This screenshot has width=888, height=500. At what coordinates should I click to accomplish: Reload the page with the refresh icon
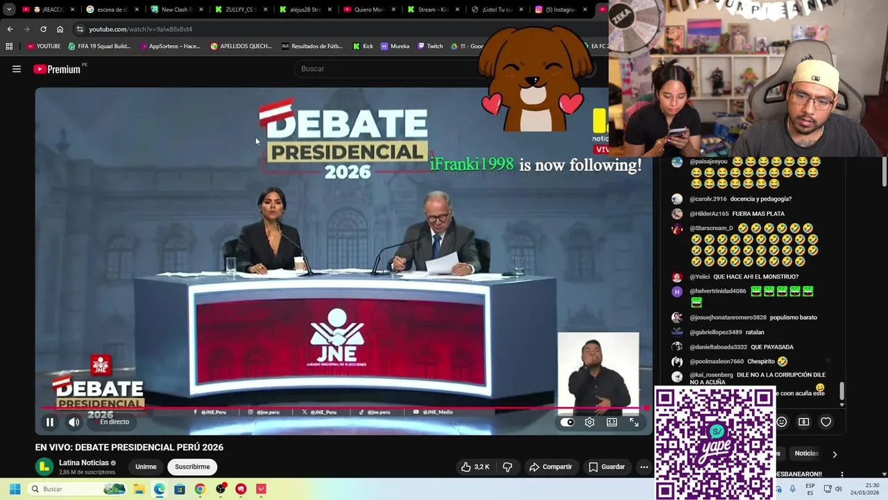coord(43,29)
